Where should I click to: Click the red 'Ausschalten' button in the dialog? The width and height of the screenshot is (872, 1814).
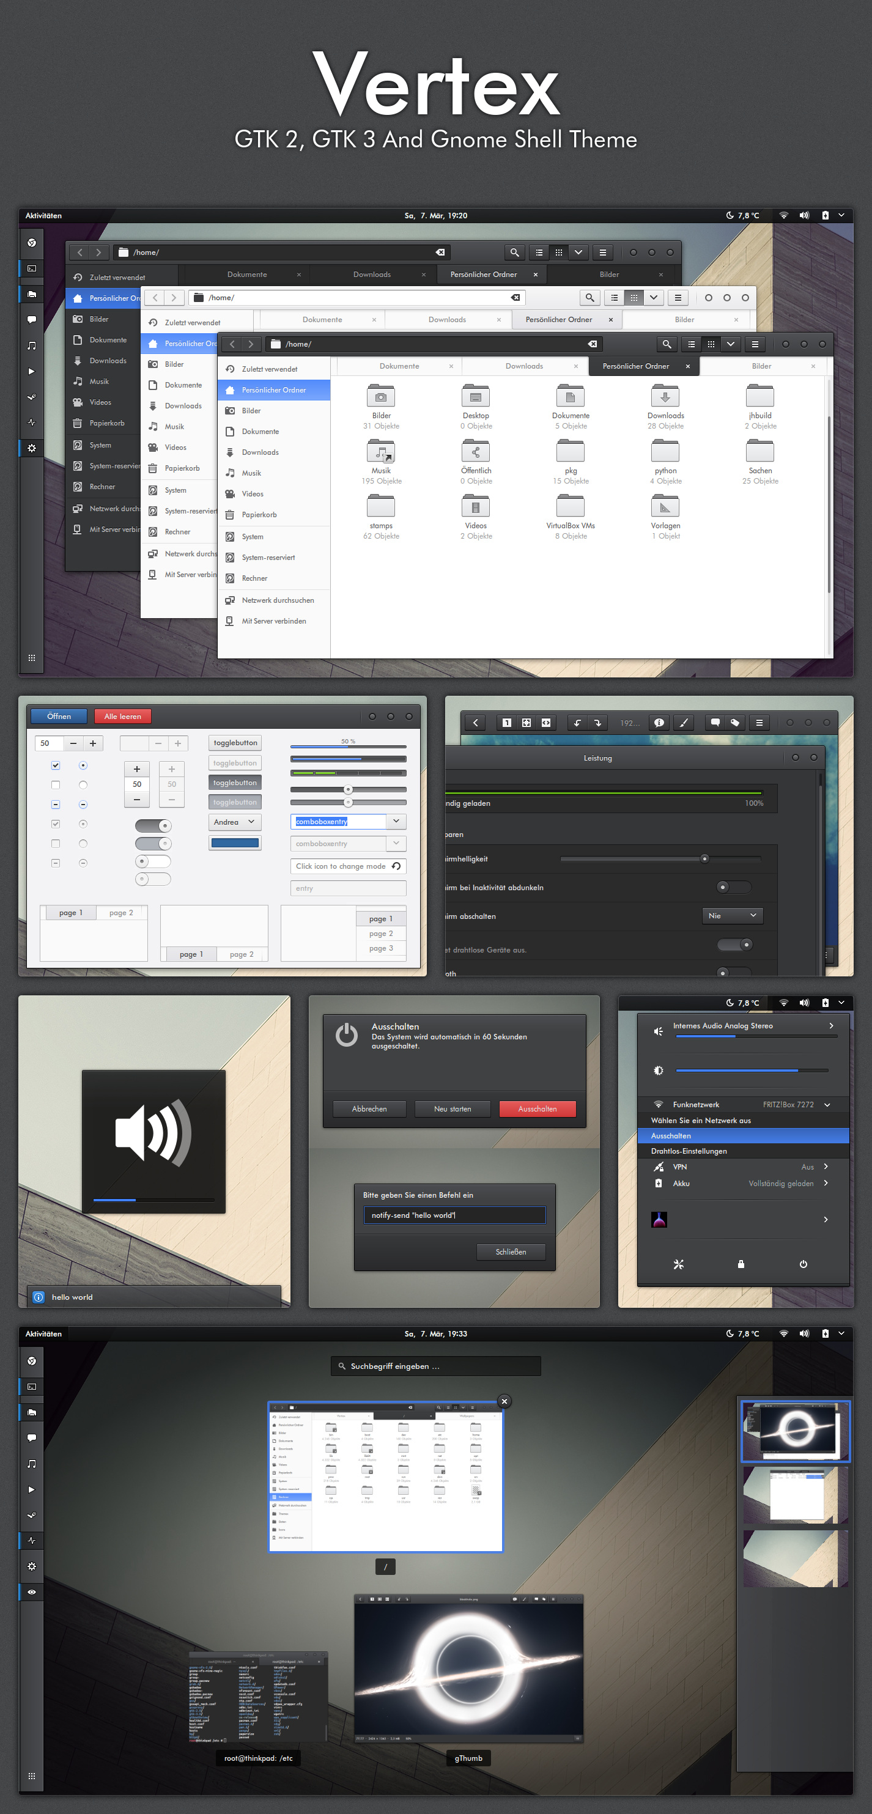point(537,1109)
